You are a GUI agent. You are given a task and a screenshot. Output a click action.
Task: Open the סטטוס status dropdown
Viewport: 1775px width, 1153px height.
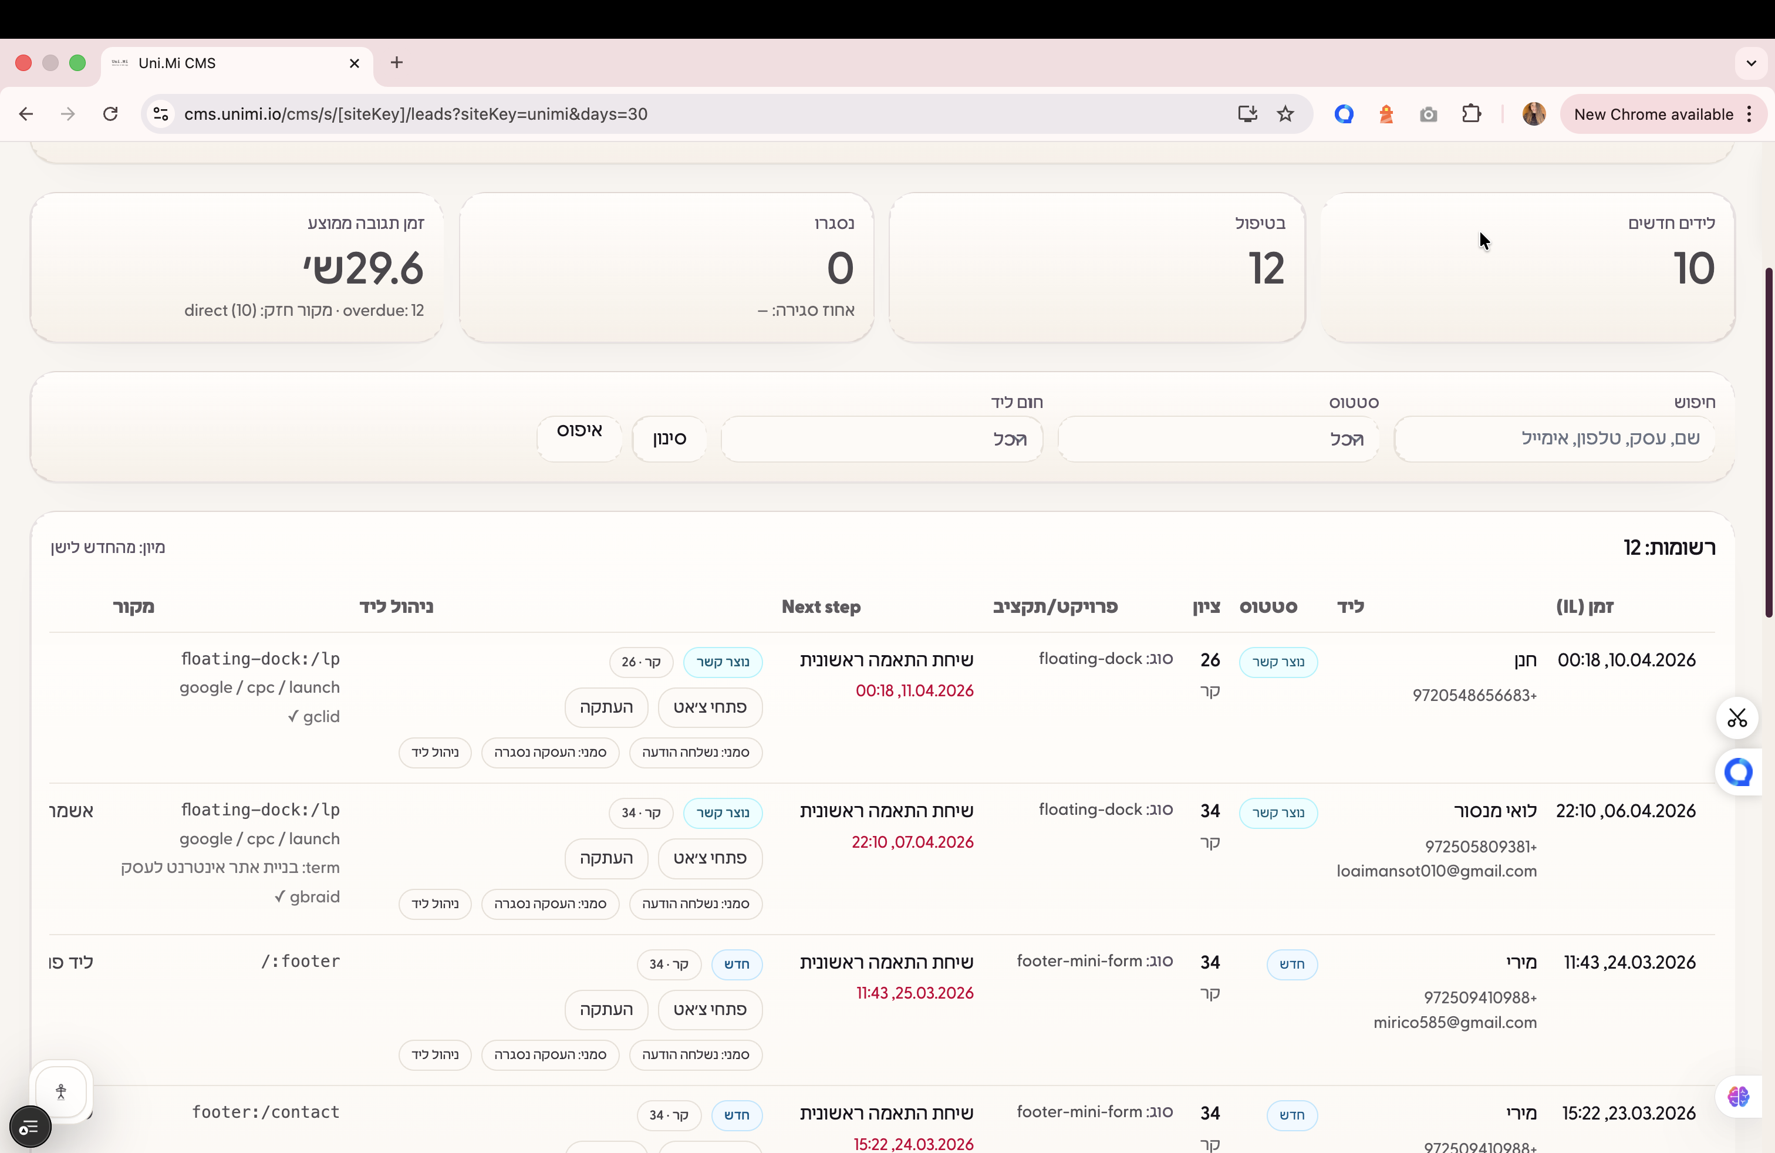click(x=1218, y=439)
